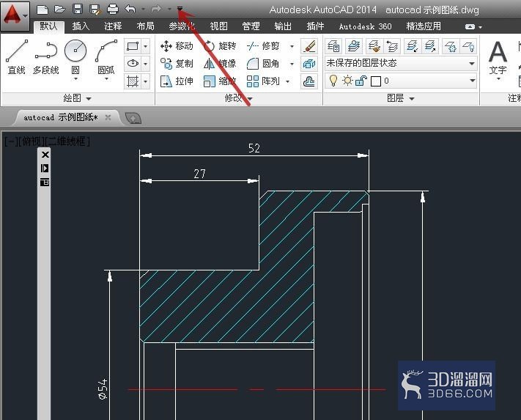Screen dimensions: 521x420
Task: Click the Mirror (镜像) tool
Action: [220, 64]
